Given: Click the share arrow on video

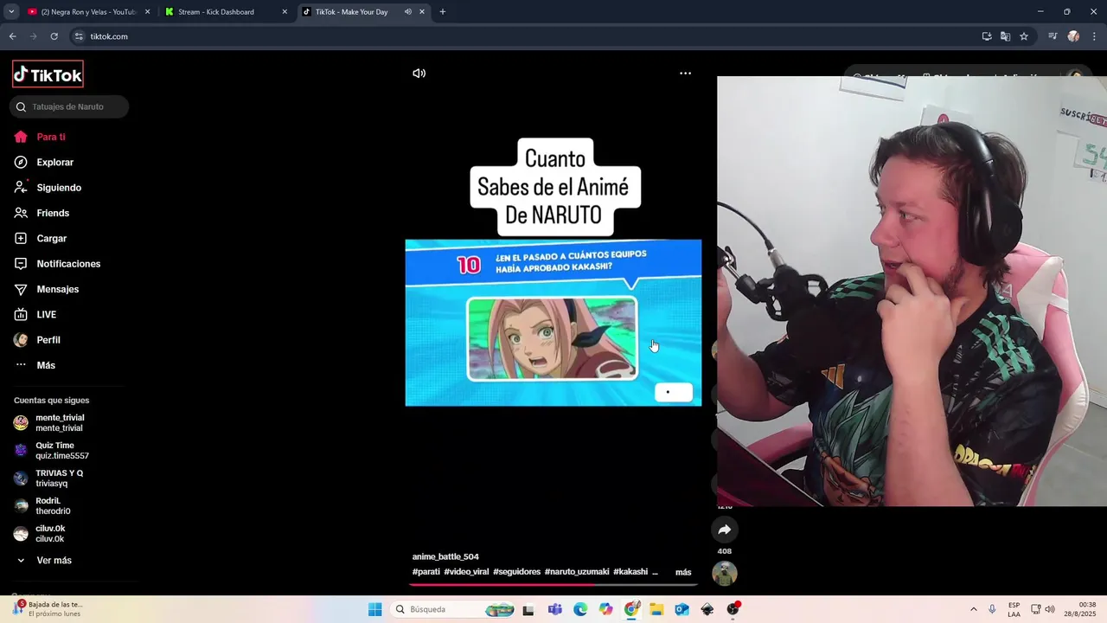Looking at the screenshot, I should 725,530.
